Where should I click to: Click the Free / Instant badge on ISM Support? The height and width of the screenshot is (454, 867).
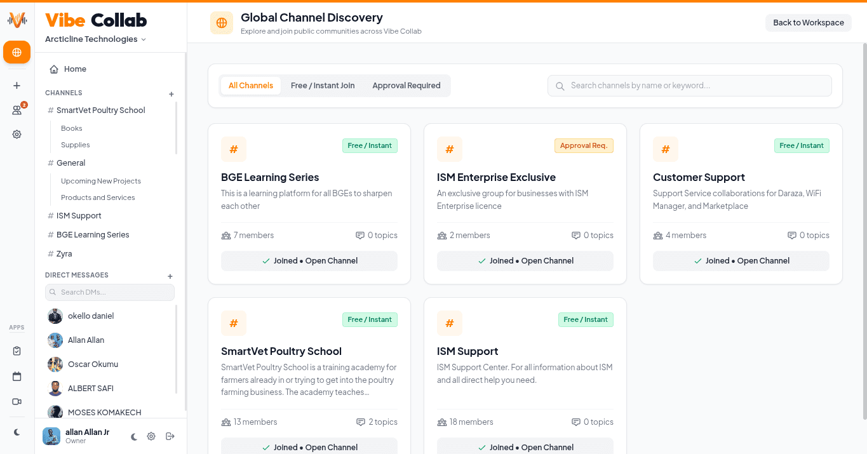point(586,319)
